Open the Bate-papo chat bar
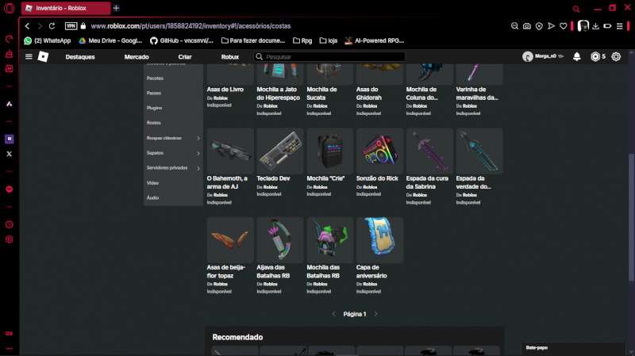Viewport: 635px width, 356px height. click(573, 348)
